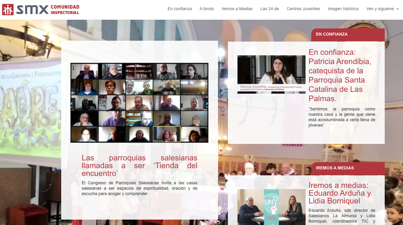
Task: Open Imagen histórica navigation link
Action: click(343, 9)
